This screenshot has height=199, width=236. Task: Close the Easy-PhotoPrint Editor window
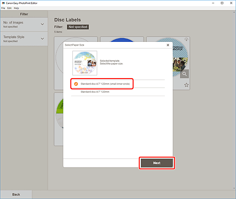coord(231,3)
